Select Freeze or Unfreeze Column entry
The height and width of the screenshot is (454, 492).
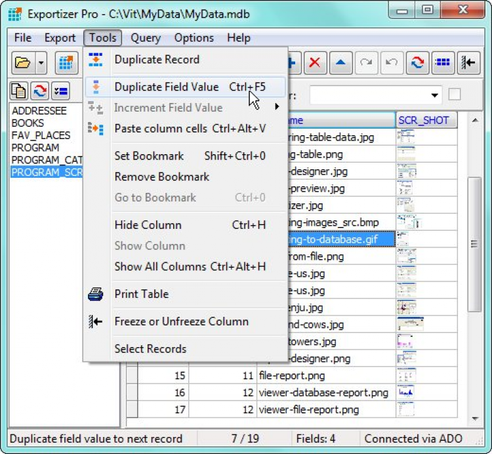point(186,321)
